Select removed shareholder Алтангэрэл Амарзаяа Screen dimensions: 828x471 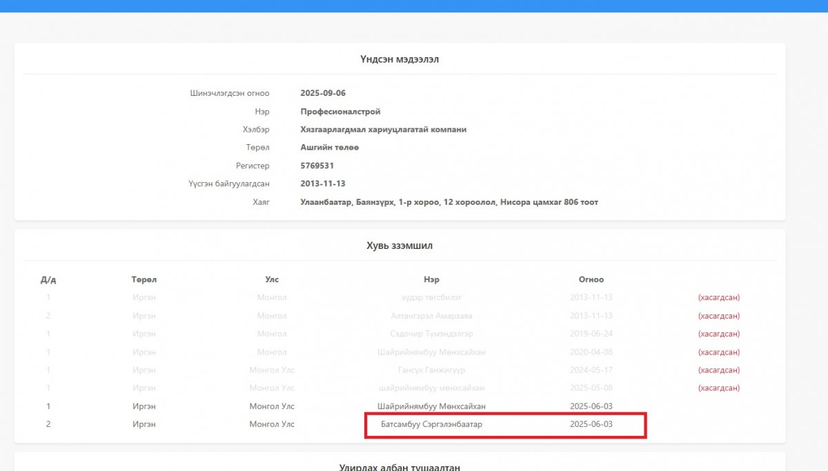coord(431,316)
